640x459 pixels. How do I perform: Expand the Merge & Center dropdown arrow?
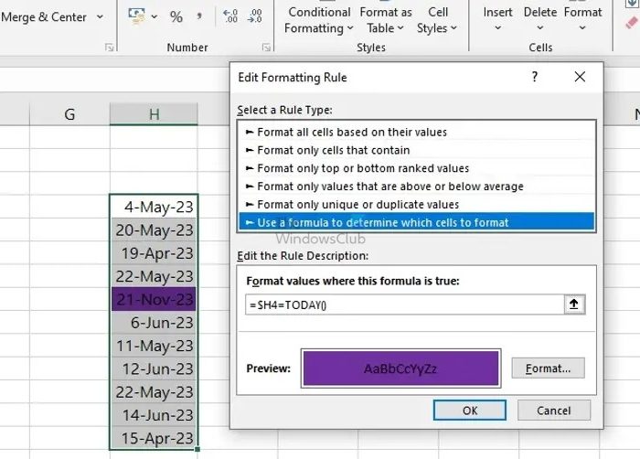pos(99,17)
